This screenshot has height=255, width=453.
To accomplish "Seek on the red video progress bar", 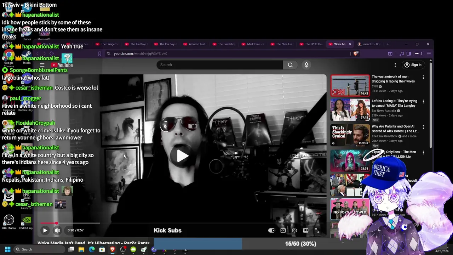I will [70, 223].
